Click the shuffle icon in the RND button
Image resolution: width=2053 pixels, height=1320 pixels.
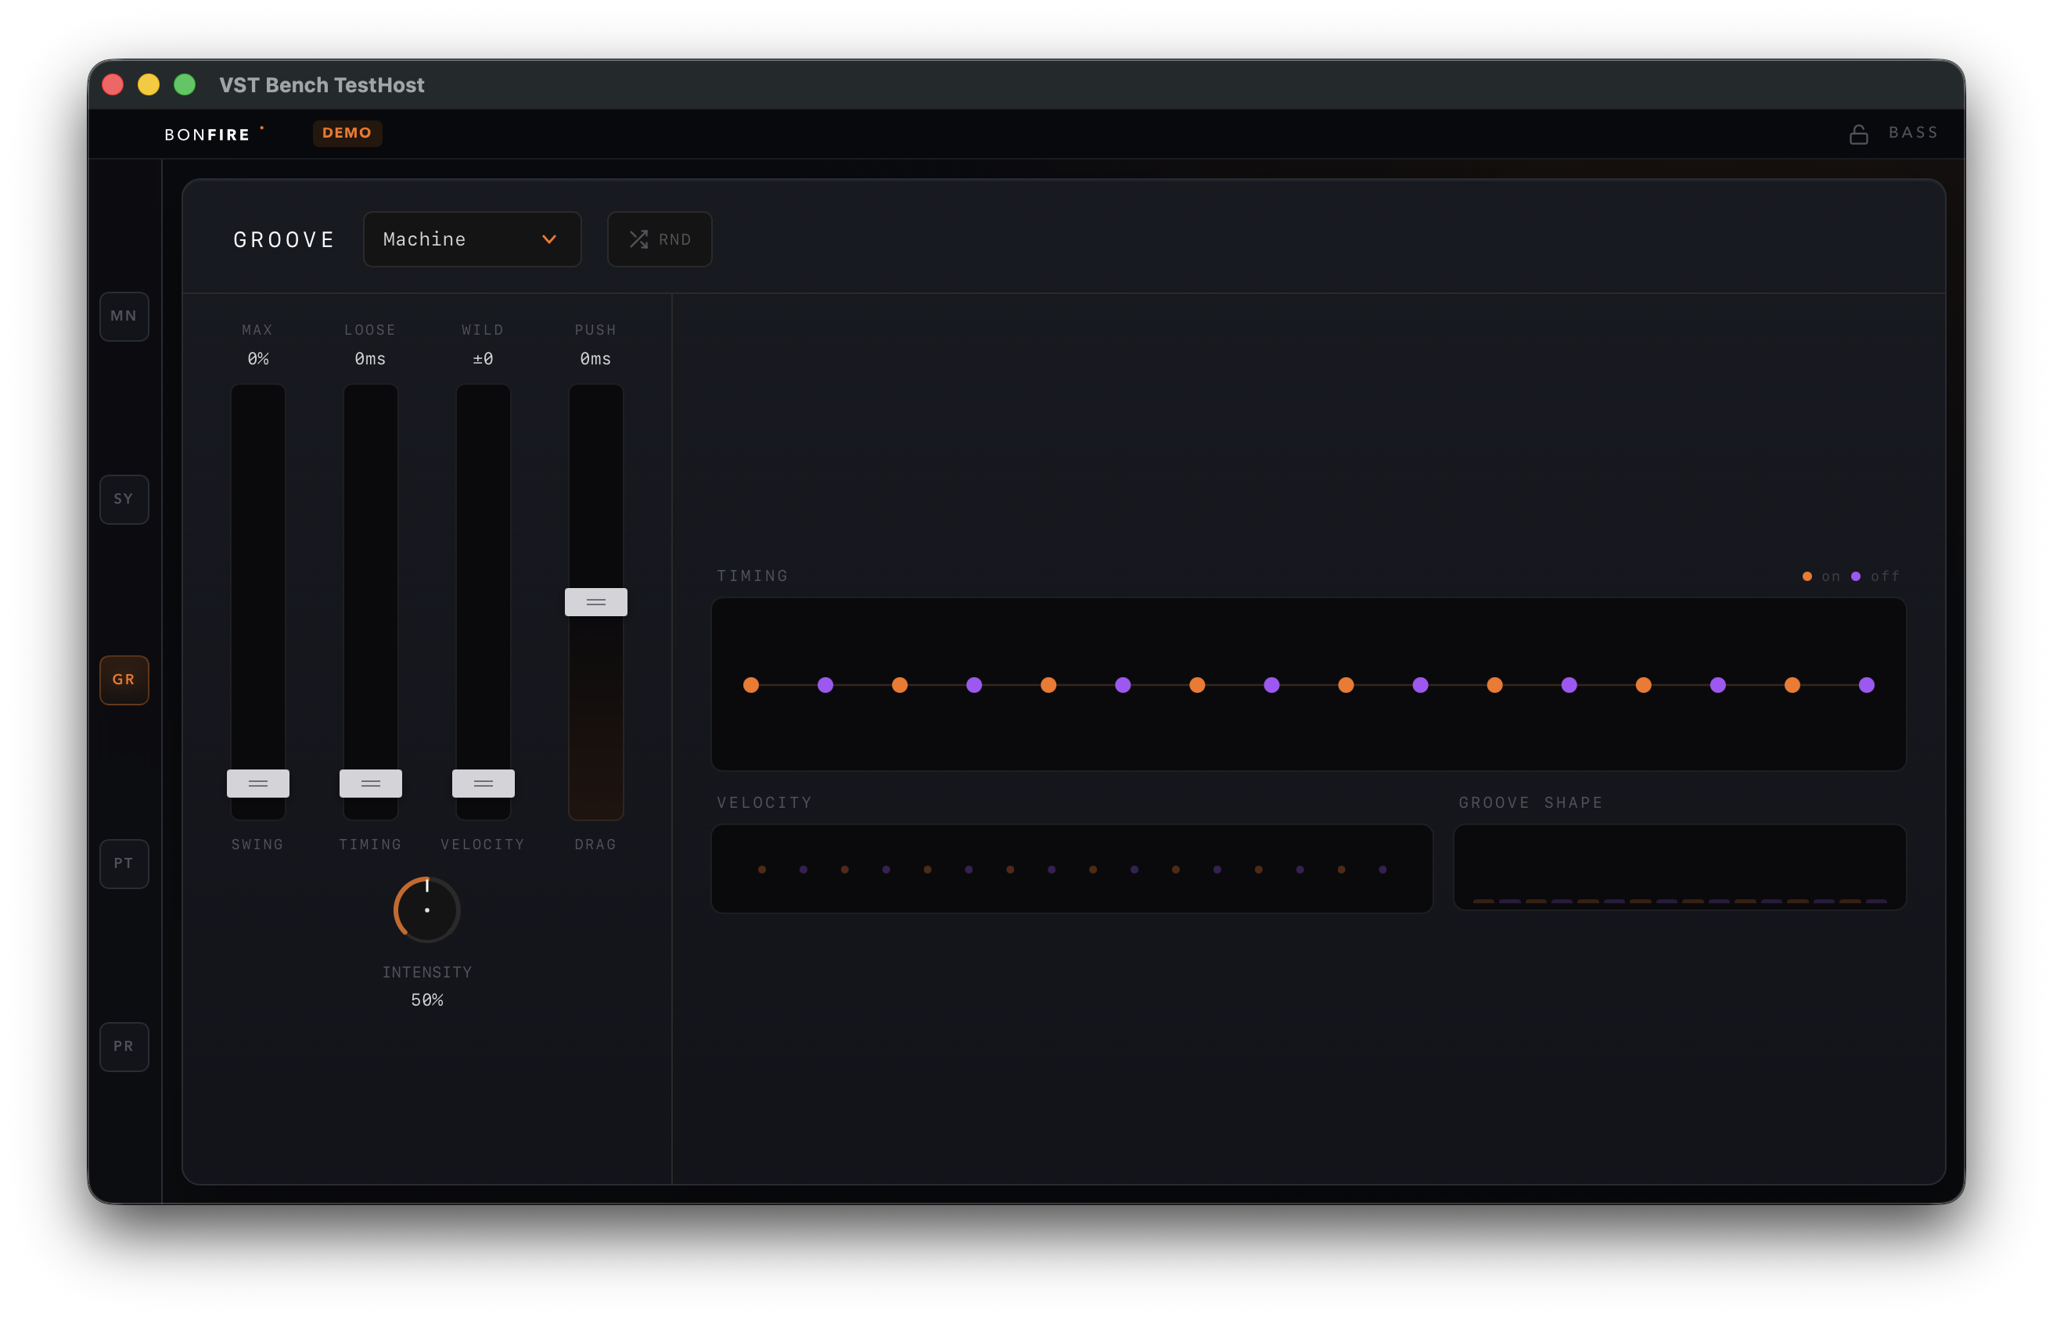point(638,239)
